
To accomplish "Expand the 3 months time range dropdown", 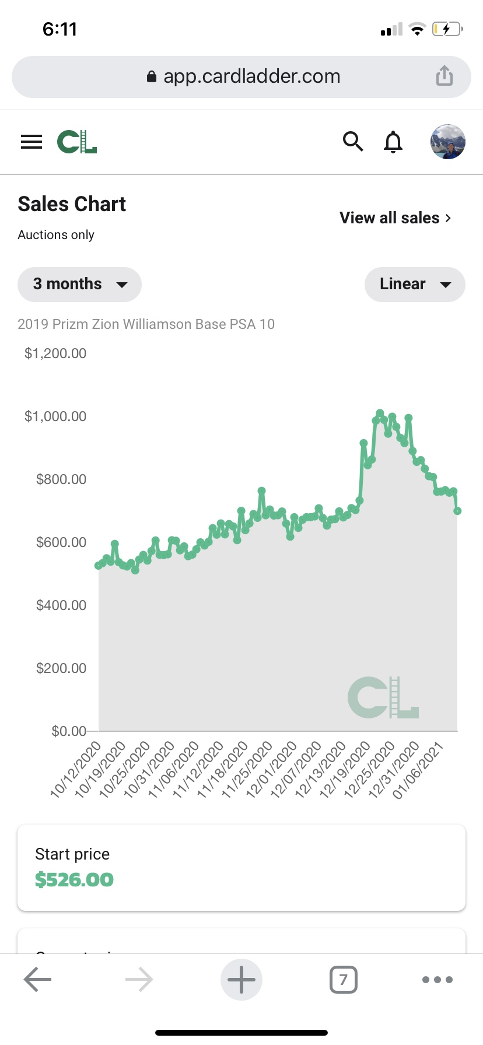I will tap(79, 284).
